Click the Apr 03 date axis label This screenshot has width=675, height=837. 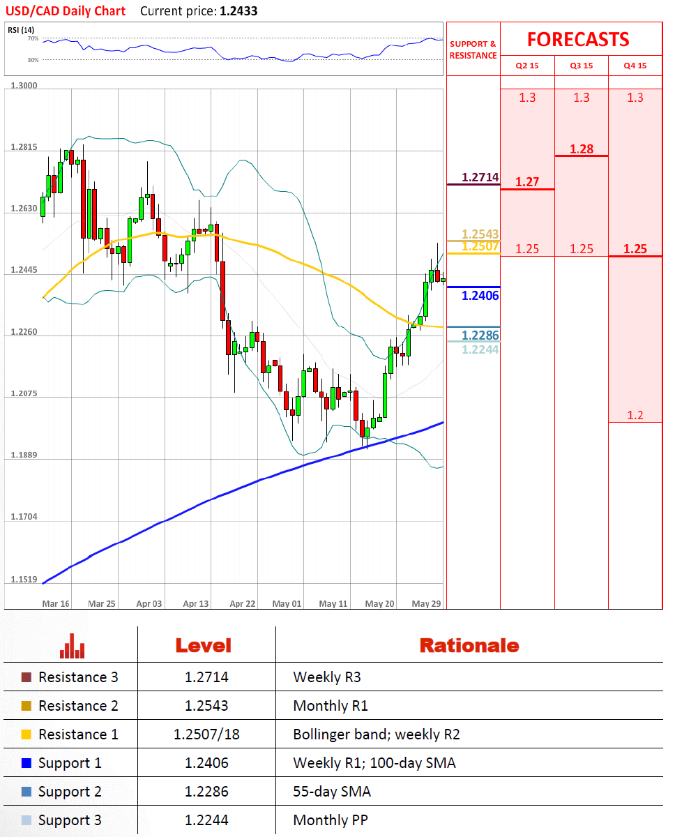pos(149,603)
